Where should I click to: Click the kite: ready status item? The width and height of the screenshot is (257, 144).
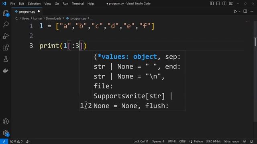tap(231, 141)
